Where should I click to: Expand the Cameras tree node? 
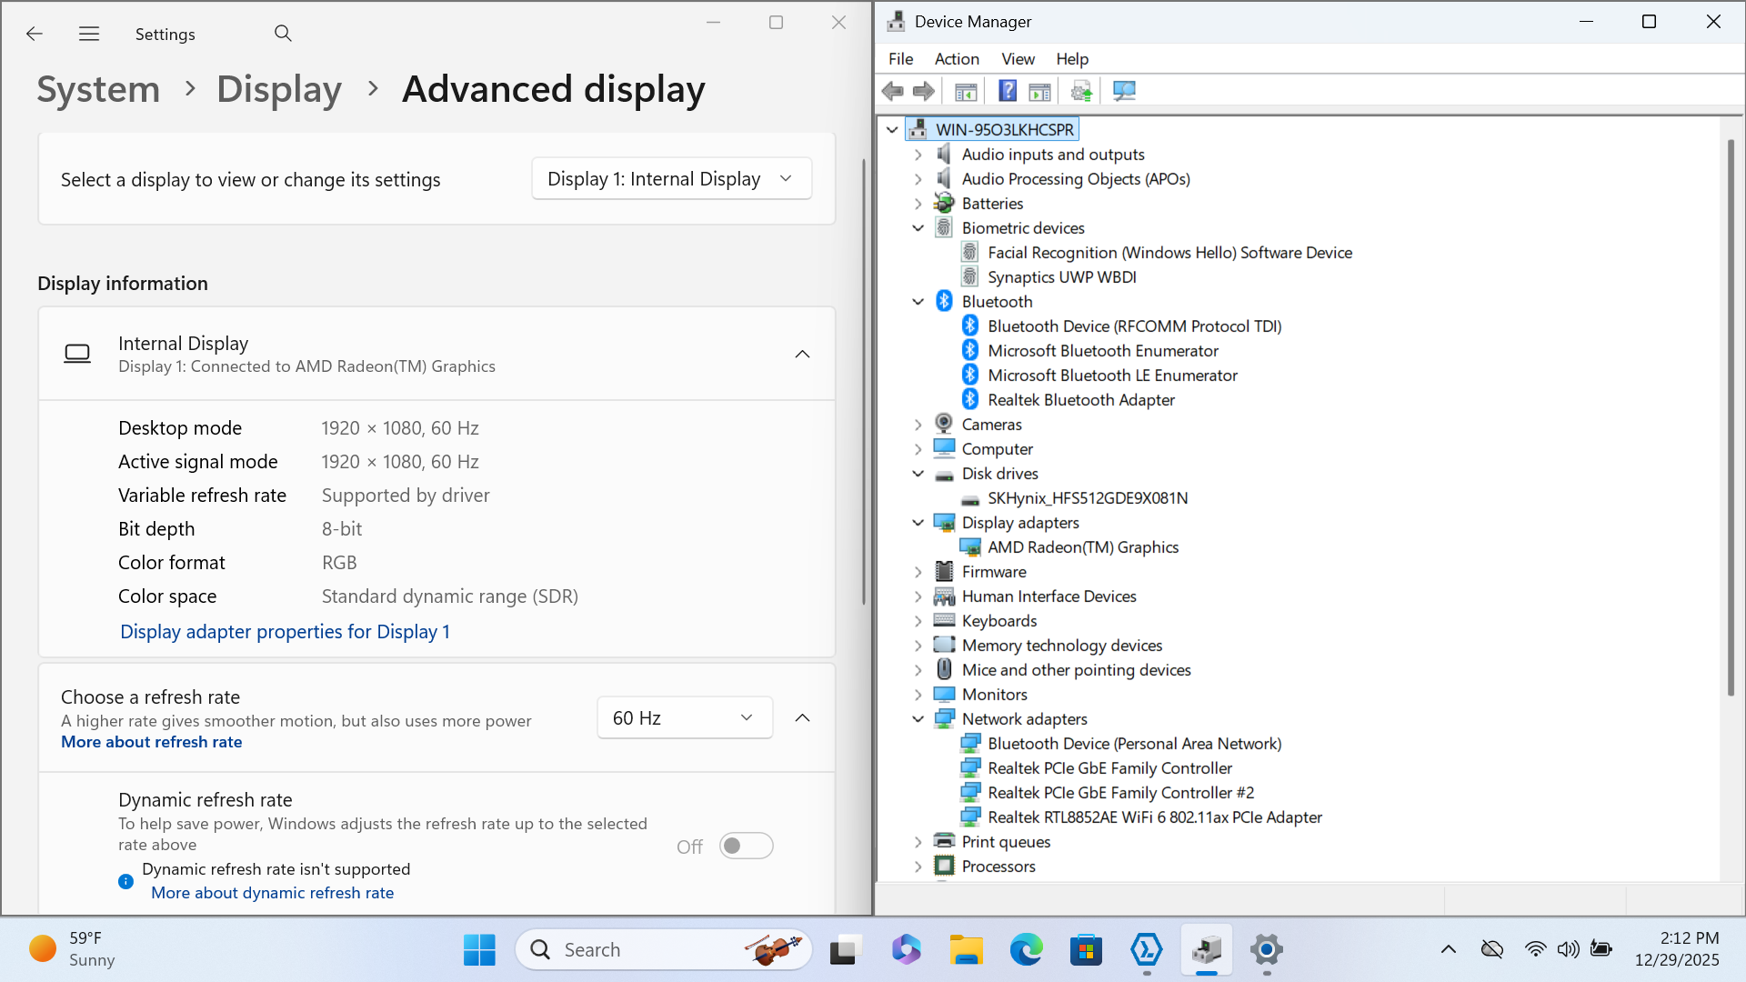(918, 425)
